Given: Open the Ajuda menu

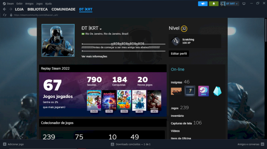Looking at the screenshot, I should [48, 4].
